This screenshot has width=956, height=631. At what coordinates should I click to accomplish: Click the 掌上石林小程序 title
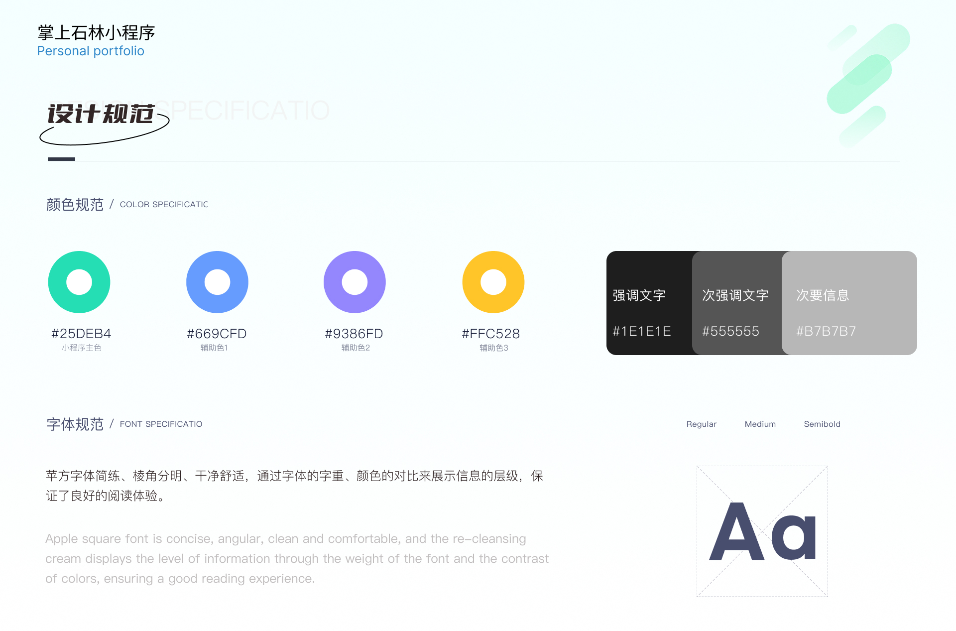[96, 33]
